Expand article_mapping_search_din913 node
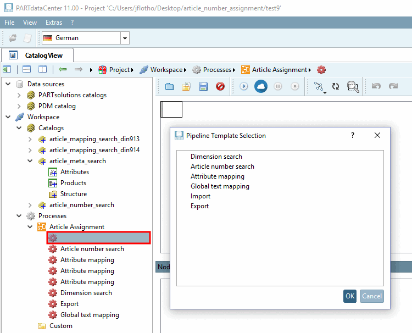 coord(30,139)
